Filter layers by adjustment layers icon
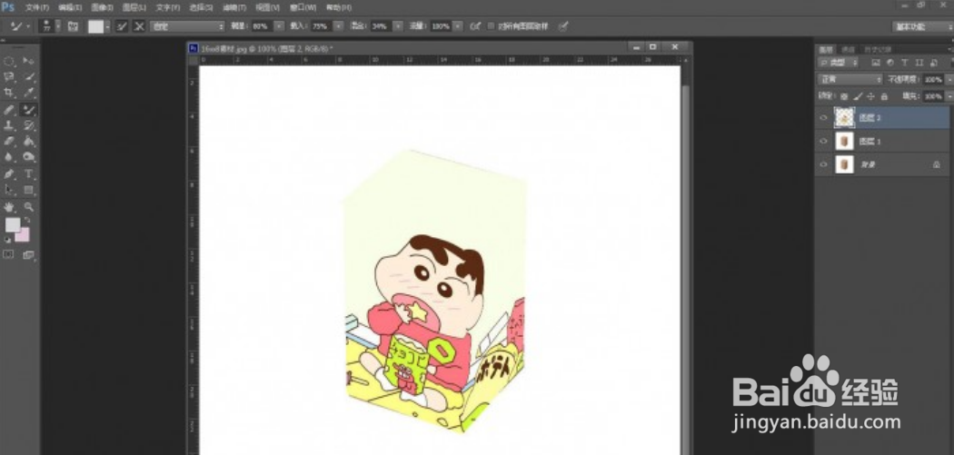 click(890, 63)
